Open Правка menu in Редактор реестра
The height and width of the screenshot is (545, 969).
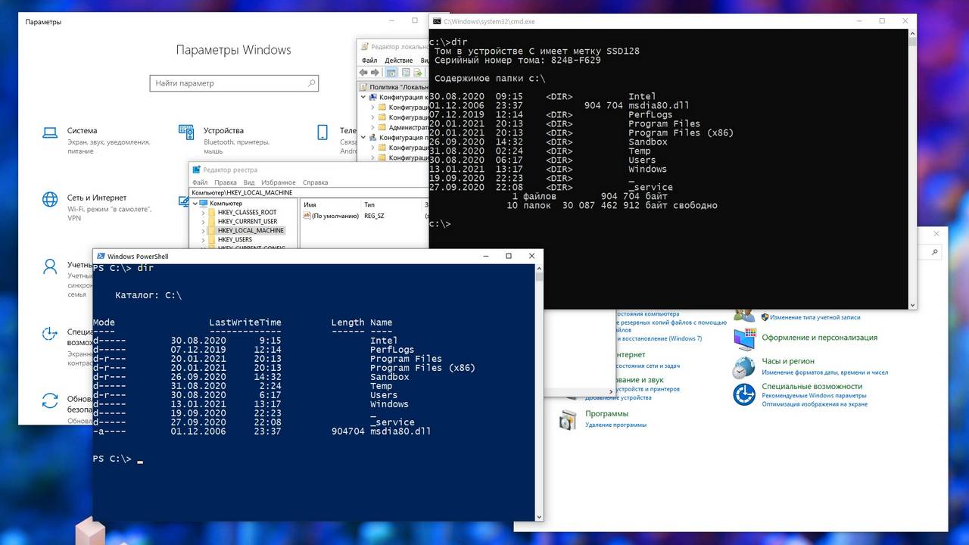pyautogui.click(x=226, y=182)
